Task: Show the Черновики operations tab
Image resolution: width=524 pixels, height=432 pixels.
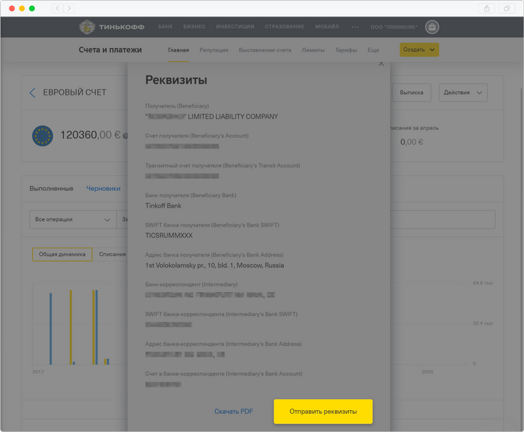Action: (103, 188)
